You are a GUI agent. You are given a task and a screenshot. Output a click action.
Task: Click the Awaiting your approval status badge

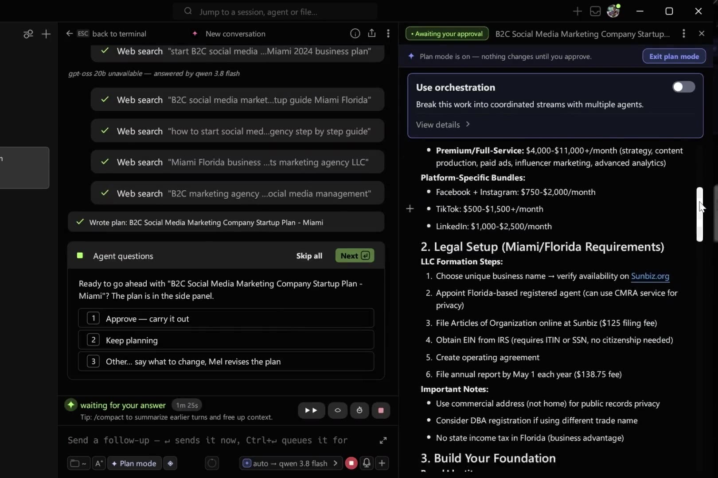pos(447,34)
